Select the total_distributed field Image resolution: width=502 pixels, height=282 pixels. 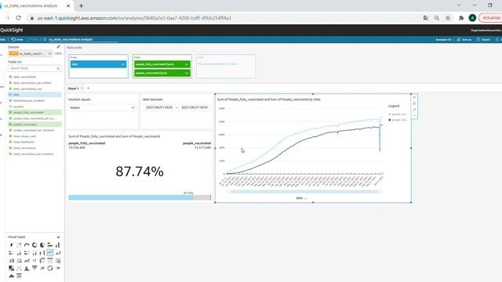point(35,142)
